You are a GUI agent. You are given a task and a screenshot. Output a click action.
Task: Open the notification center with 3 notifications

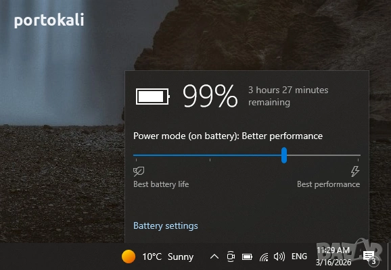click(370, 257)
